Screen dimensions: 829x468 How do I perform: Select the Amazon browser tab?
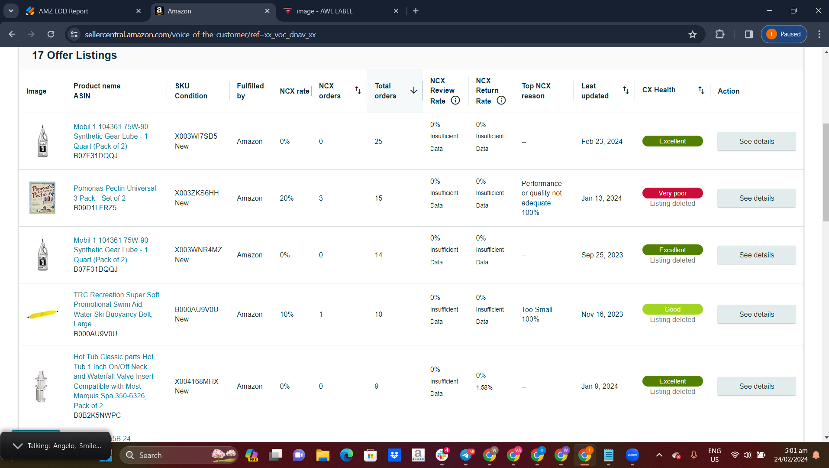[x=213, y=11]
